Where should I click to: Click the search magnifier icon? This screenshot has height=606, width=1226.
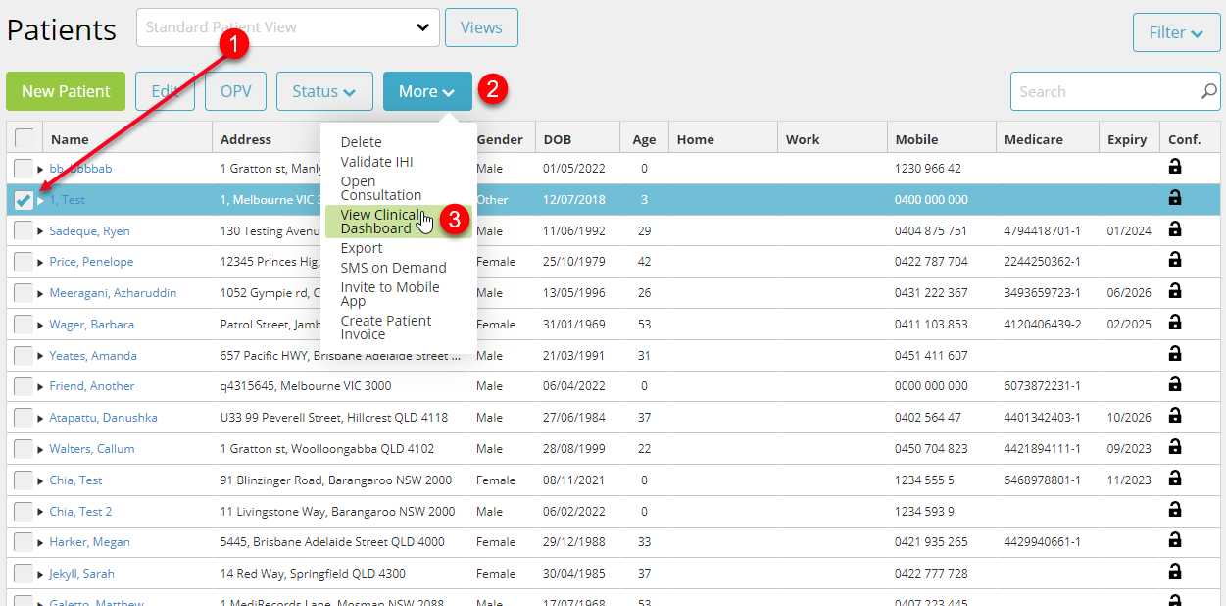point(1209,91)
